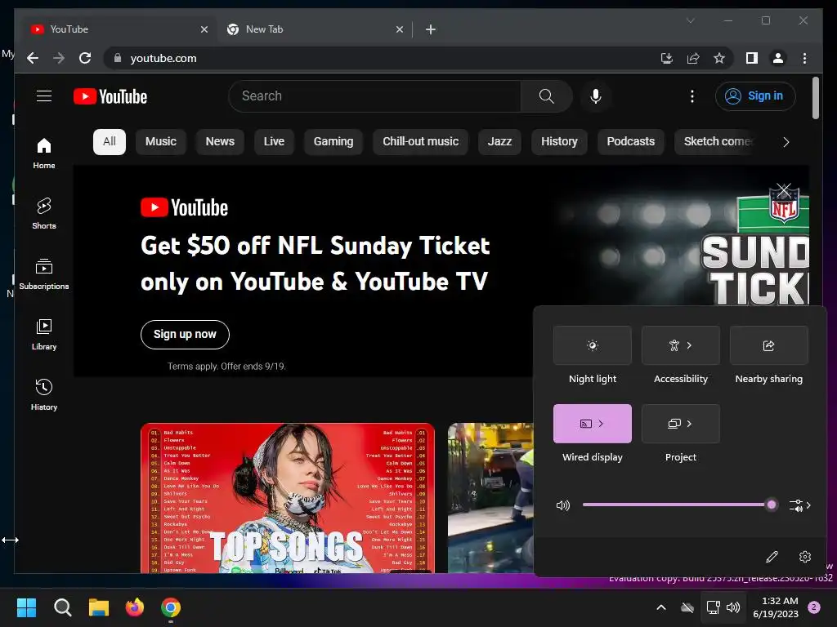The height and width of the screenshot is (627, 837).
Task: Select the Music filter chip
Action: click(x=161, y=142)
